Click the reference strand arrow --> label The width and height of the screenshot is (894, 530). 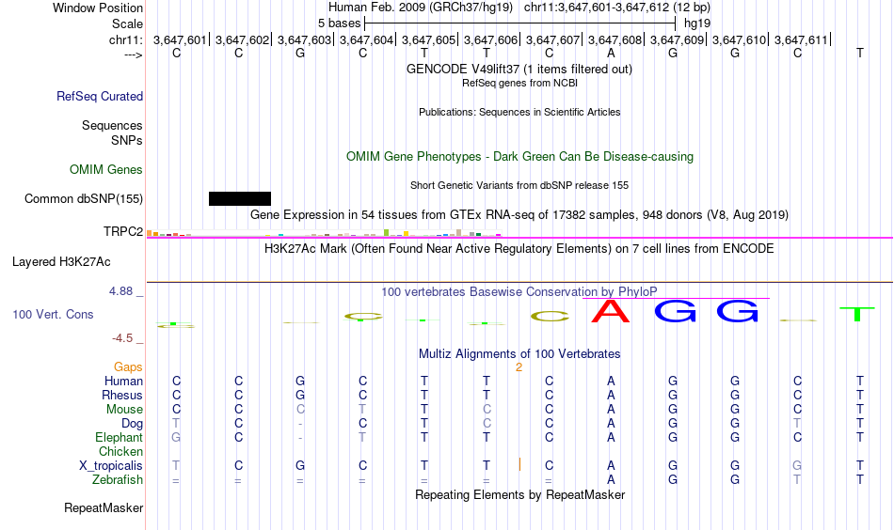(x=134, y=55)
